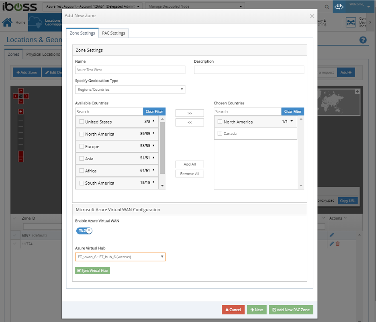Move countries back with << button
The width and height of the screenshot is (376, 322).
point(190,122)
